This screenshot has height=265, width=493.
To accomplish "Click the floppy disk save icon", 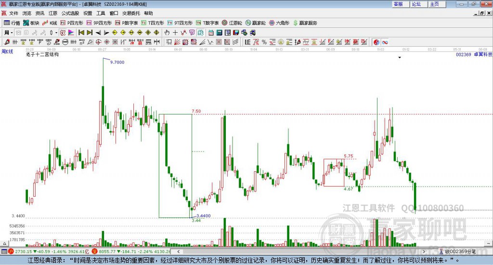I will point(236,33).
